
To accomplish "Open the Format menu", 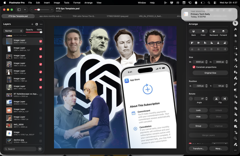I will tap(77, 2).
